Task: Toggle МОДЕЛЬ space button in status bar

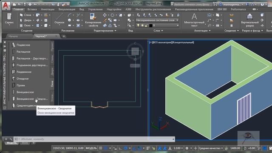Action: pos(91,148)
